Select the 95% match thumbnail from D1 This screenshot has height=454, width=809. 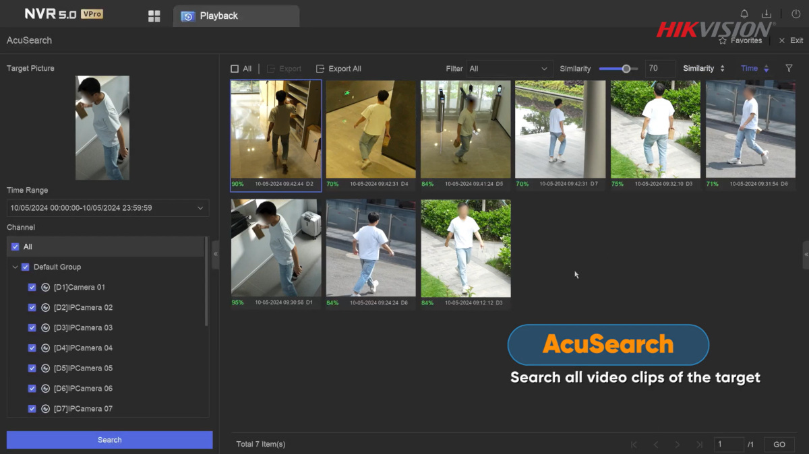tap(276, 249)
